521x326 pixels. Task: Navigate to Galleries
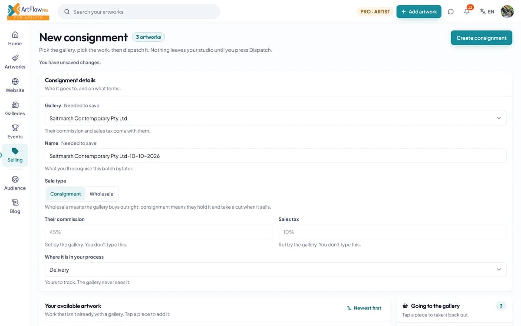15,108
